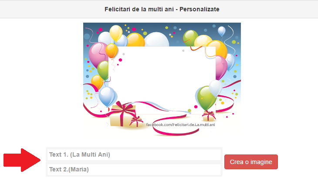Click the Crea o imagine button
318x181 pixels.
click(251, 162)
